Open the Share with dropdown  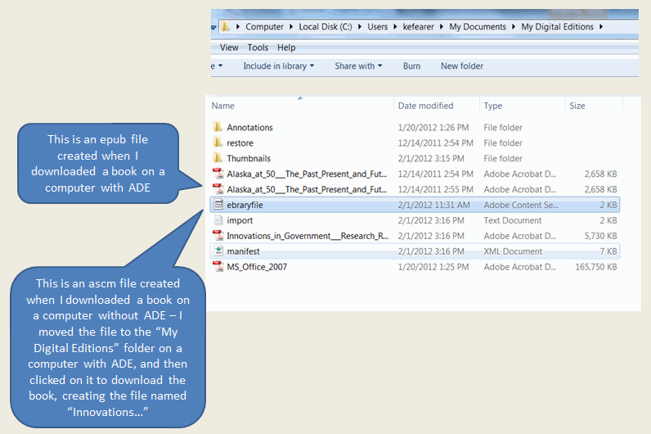(358, 66)
